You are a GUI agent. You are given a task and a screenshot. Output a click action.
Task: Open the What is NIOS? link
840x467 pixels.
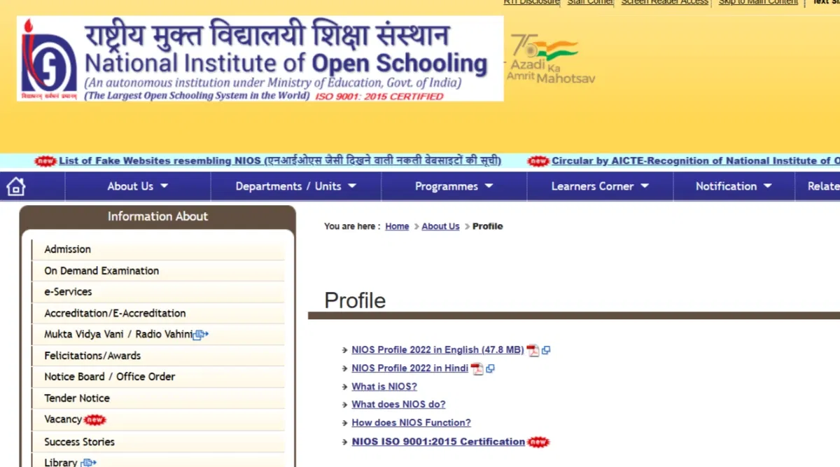click(384, 386)
